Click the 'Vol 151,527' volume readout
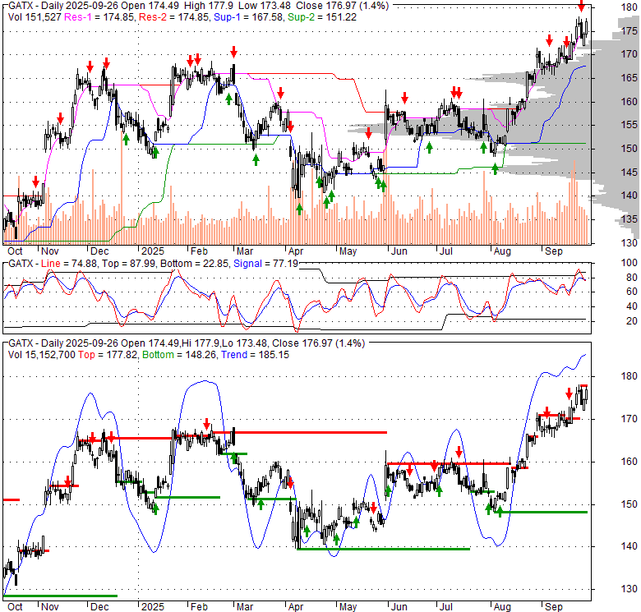The height and width of the screenshot is (612, 641). click(x=35, y=17)
